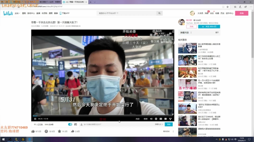Open 会员购 in the top navigation
Viewport: 254px width, 142px height.
pos(44,13)
